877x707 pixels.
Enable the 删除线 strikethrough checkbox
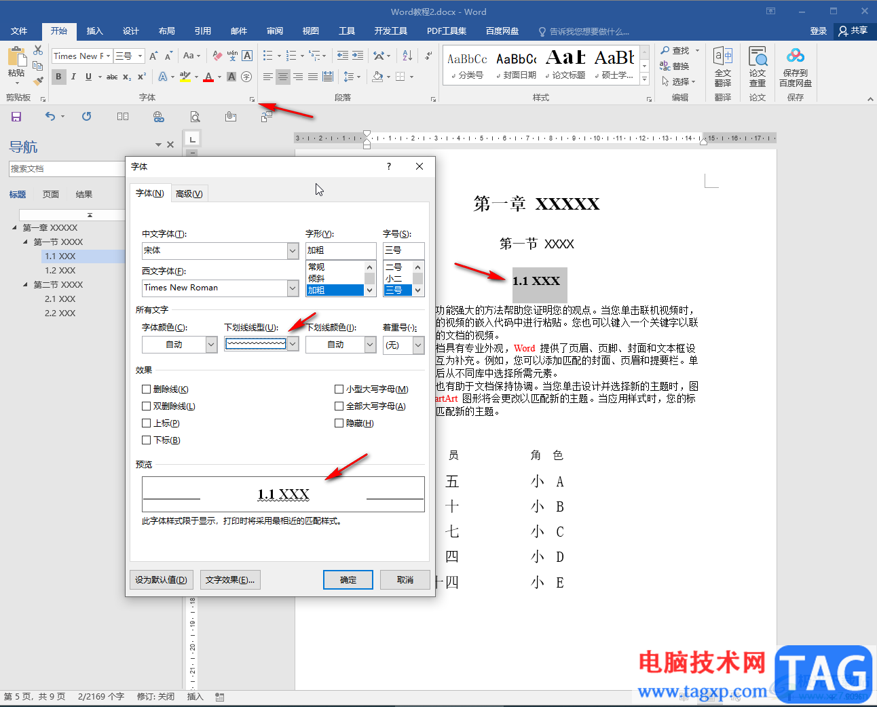146,389
